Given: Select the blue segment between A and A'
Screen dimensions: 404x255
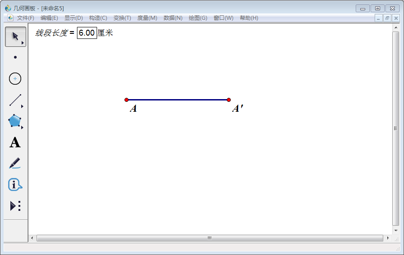Looking at the screenshot, I should click(178, 100).
